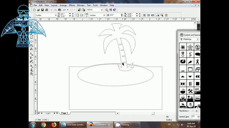Toggle portrait page orientation
Viewport: 229px width, 128px height.
click(78, 15)
